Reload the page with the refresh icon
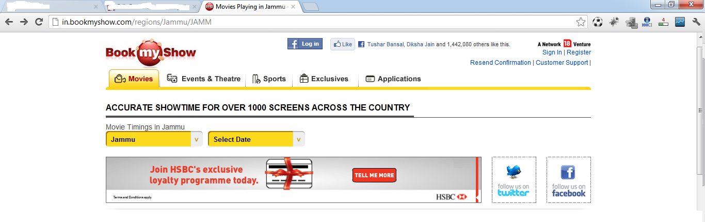705x222 pixels. [39, 22]
